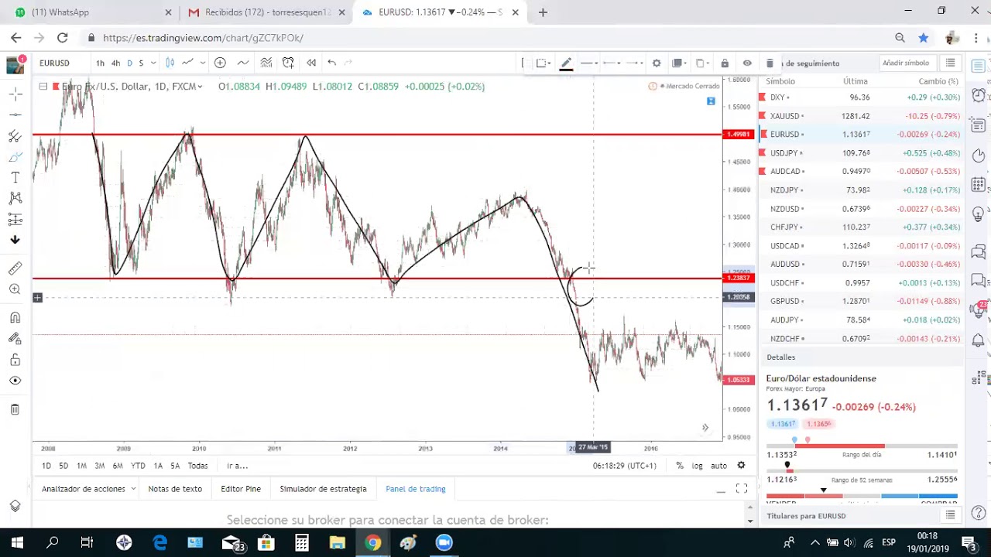This screenshot has height=557, width=991.
Task: Set chart range to Todas
Action: click(x=197, y=466)
